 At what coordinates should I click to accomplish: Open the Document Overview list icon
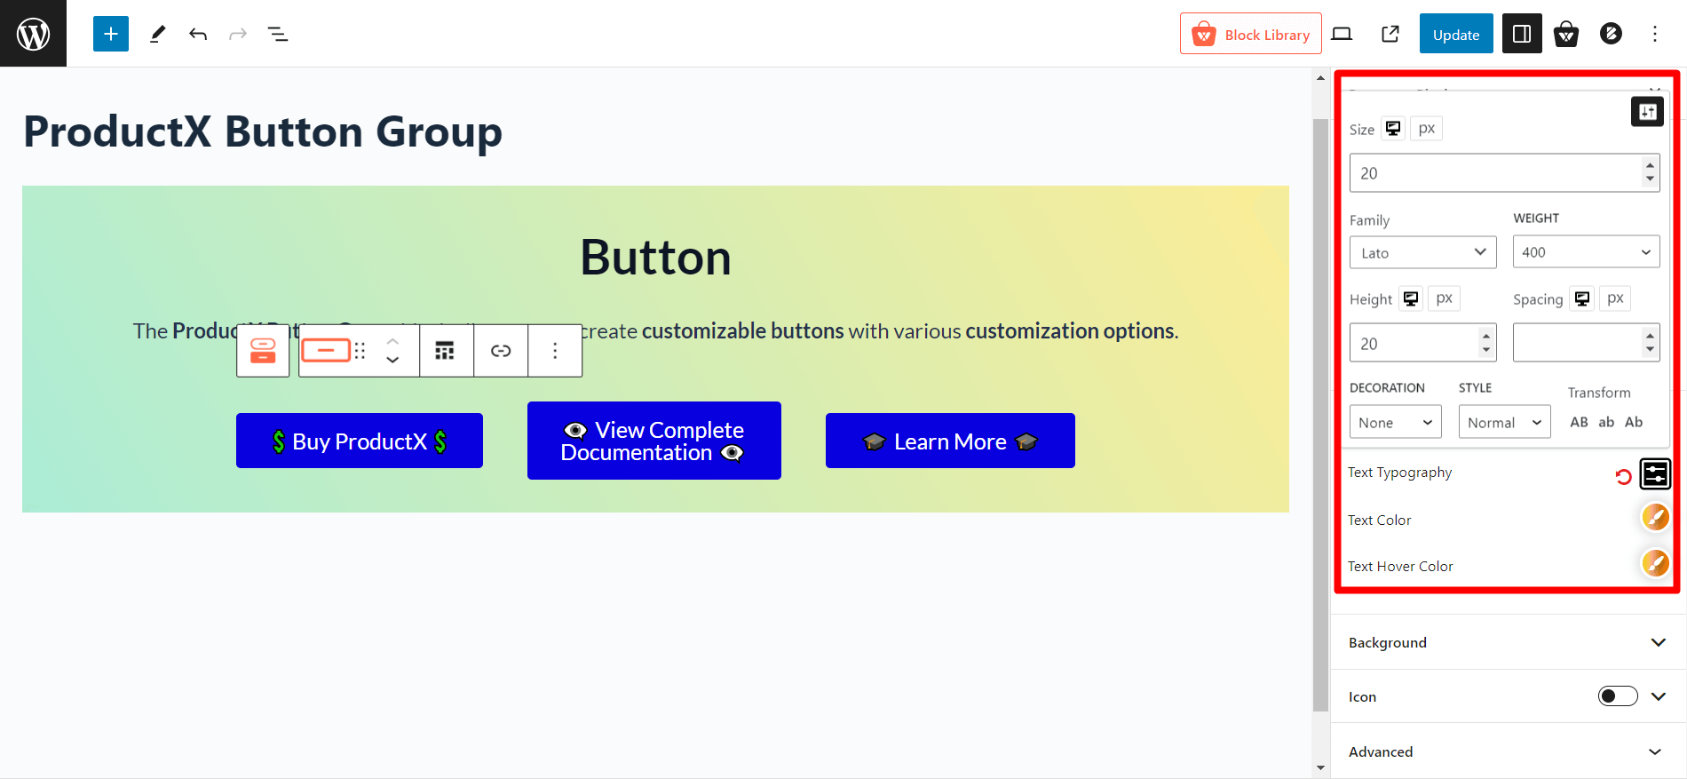click(278, 33)
